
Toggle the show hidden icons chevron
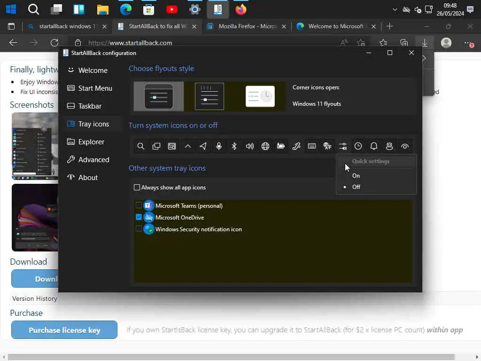187,146
